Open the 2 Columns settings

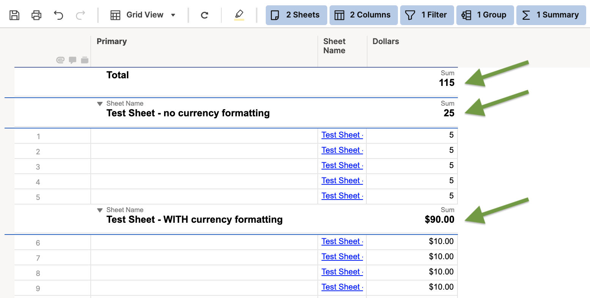(363, 15)
